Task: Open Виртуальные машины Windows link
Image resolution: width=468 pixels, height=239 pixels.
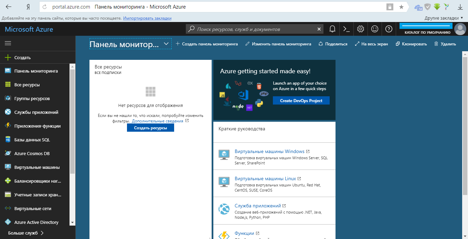Action: click(x=269, y=151)
